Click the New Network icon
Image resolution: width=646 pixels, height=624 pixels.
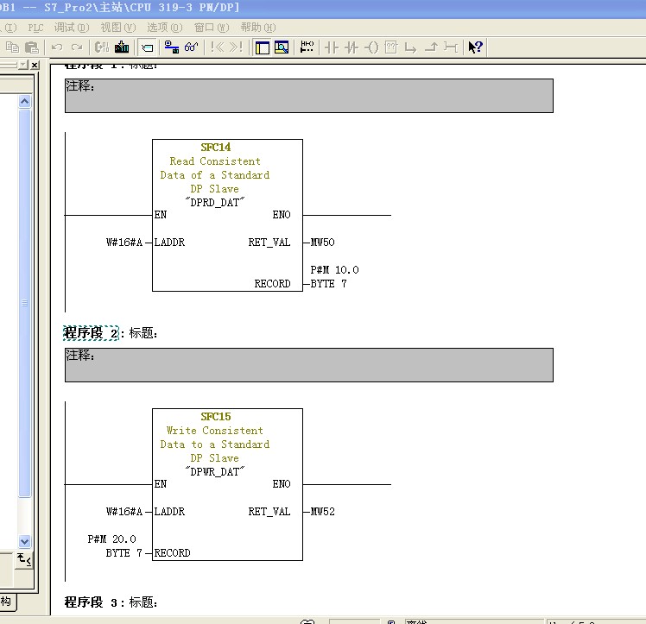[307, 47]
